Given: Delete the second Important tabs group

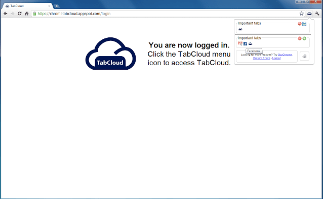Looking at the screenshot, I should 300,38.
